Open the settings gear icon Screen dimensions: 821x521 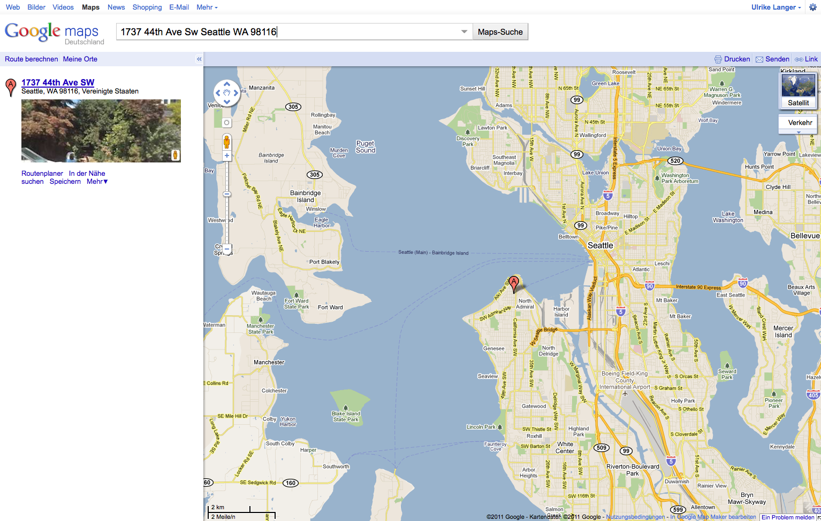(812, 7)
